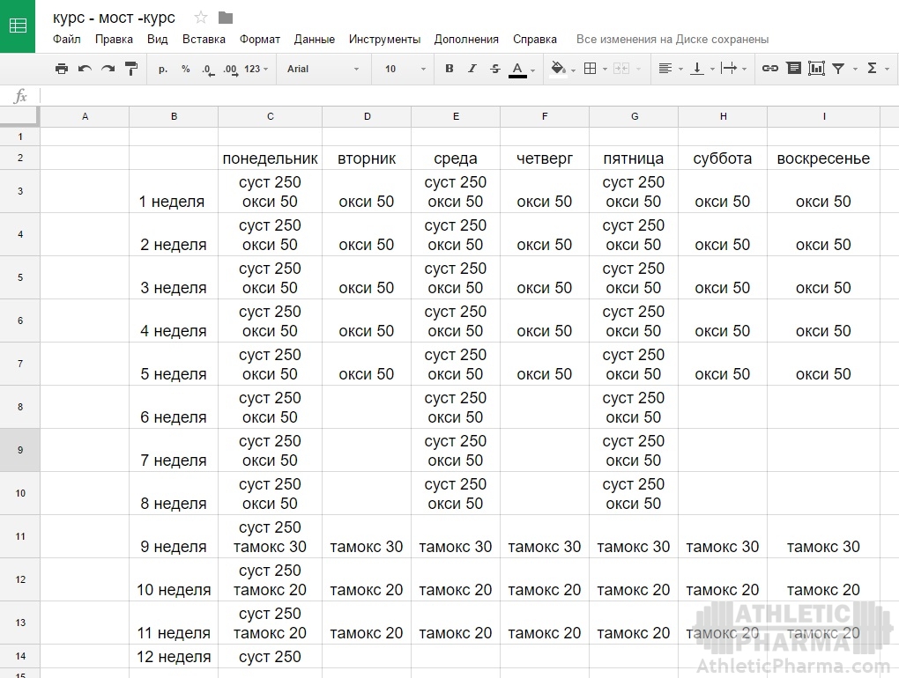Insert a comment with the comment icon
This screenshot has width=899, height=678.
(793, 69)
